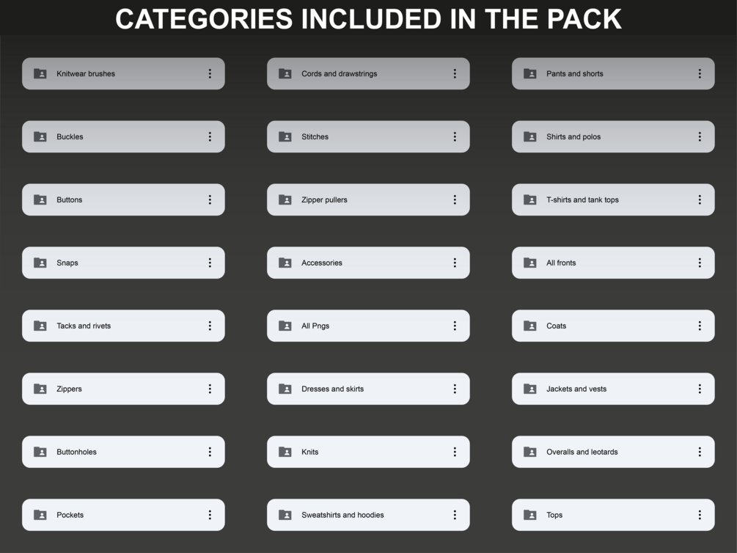This screenshot has width=737, height=553.
Task: Click the folder icon beside Buckles
Action: click(40, 136)
